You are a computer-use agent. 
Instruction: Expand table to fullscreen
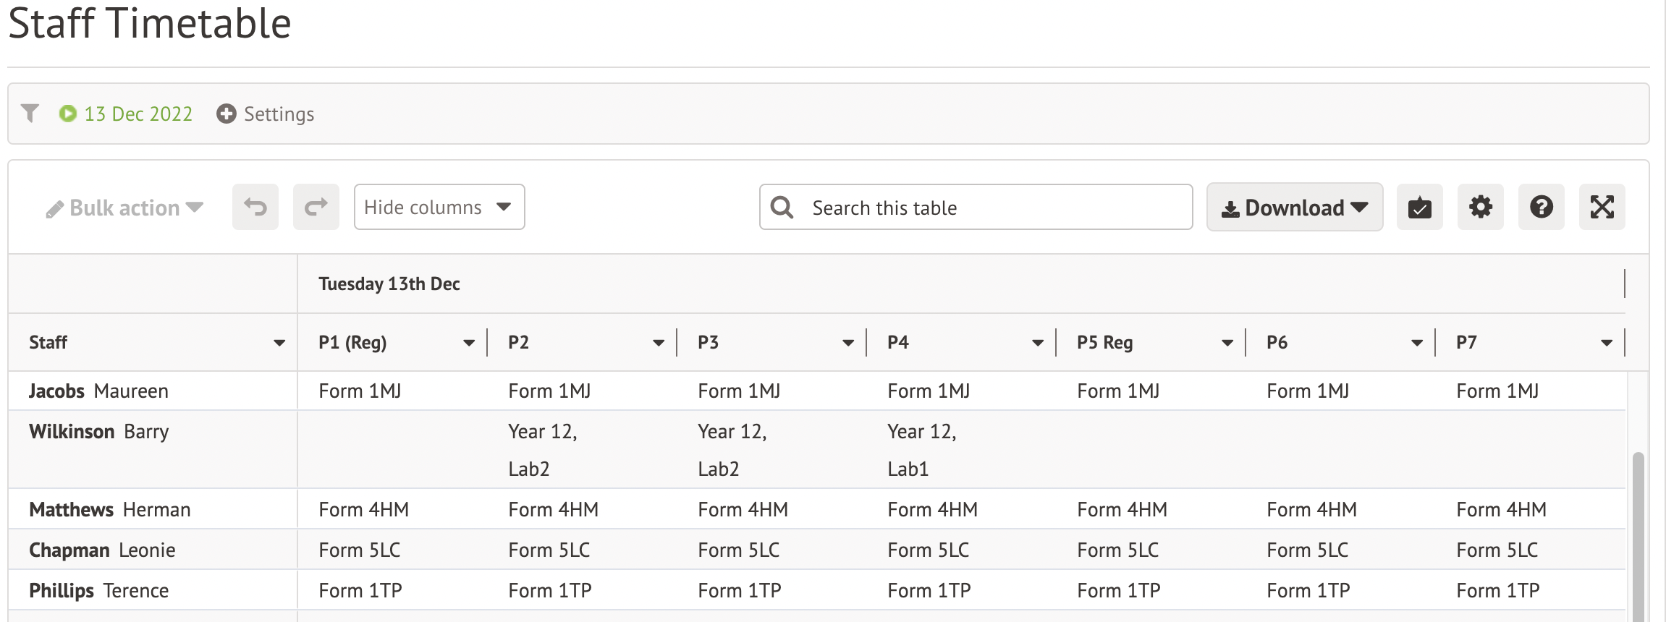1602,208
